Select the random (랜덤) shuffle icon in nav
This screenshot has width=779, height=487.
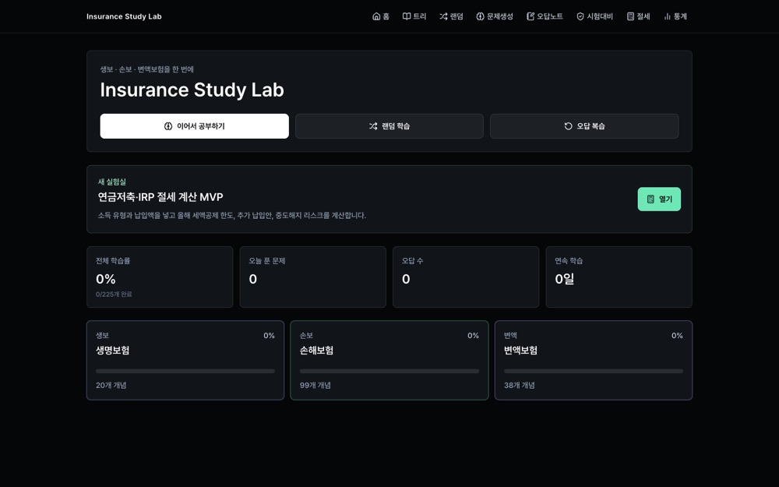tap(443, 16)
